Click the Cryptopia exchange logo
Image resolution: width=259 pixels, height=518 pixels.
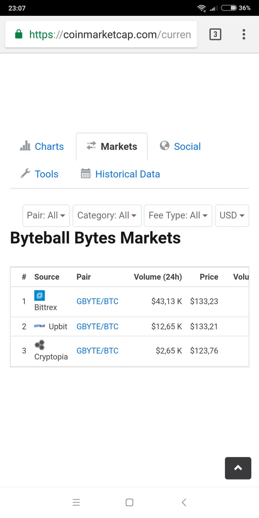pos(40,345)
